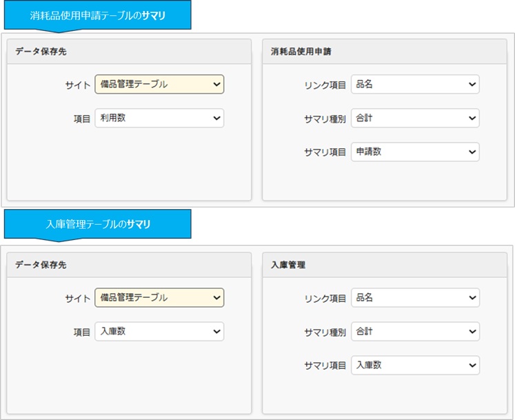This screenshot has height=420, width=515.
Task: Expand サマリ種別 dropdown in 入庫管理 panel
Action: (x=415, y=331)
